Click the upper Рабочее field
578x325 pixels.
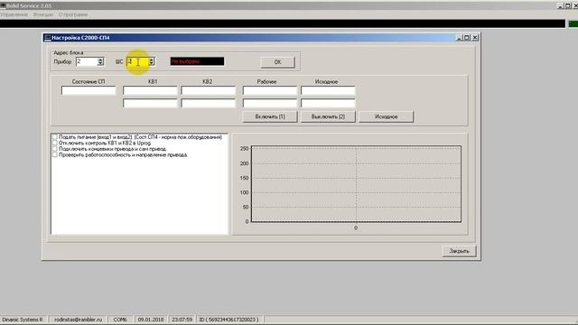point(270,90)
